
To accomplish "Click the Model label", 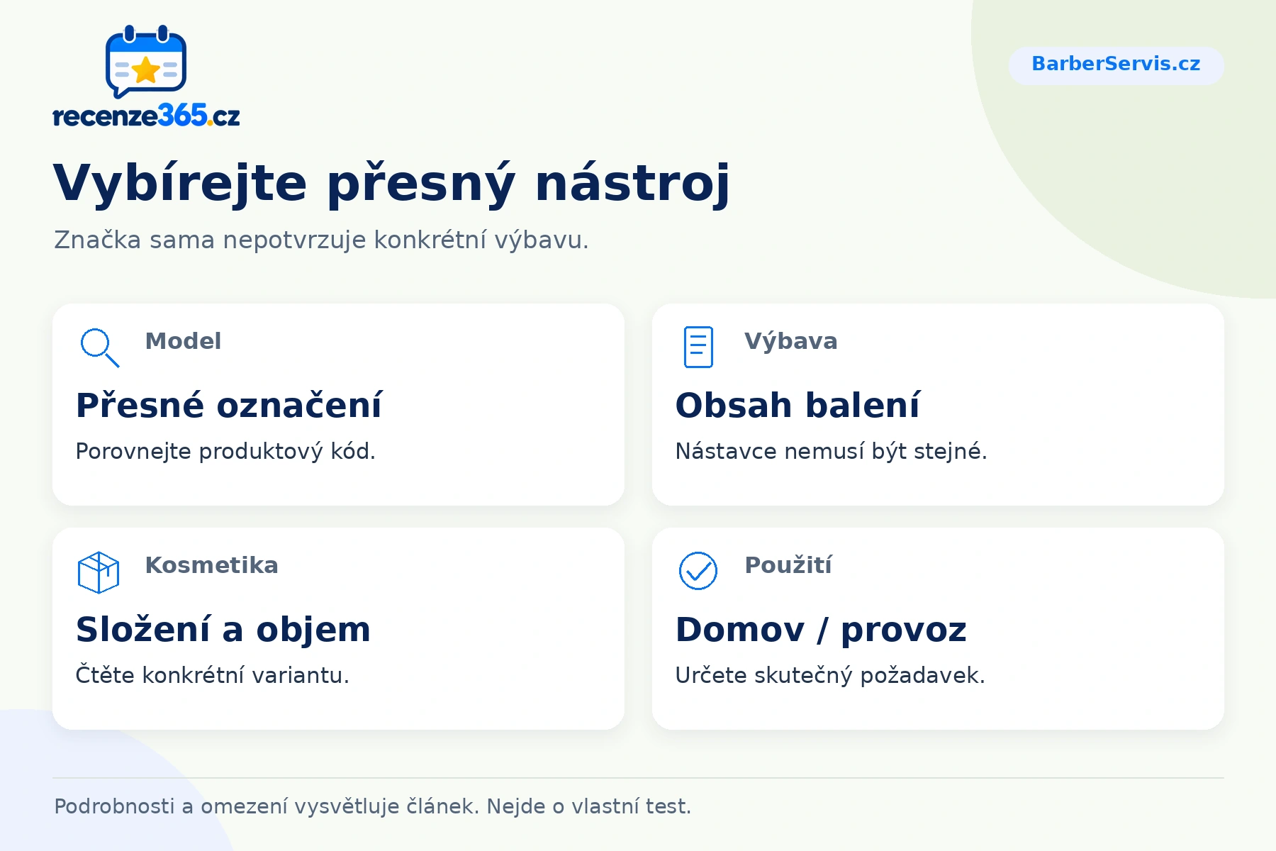I will 183,341.
